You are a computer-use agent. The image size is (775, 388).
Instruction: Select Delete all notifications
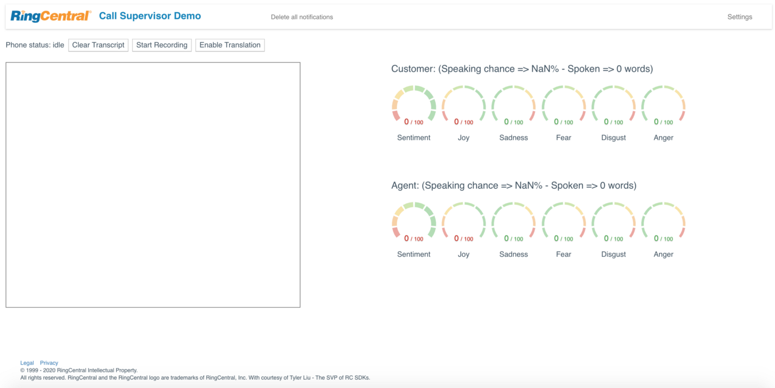[x=302, y=17]
